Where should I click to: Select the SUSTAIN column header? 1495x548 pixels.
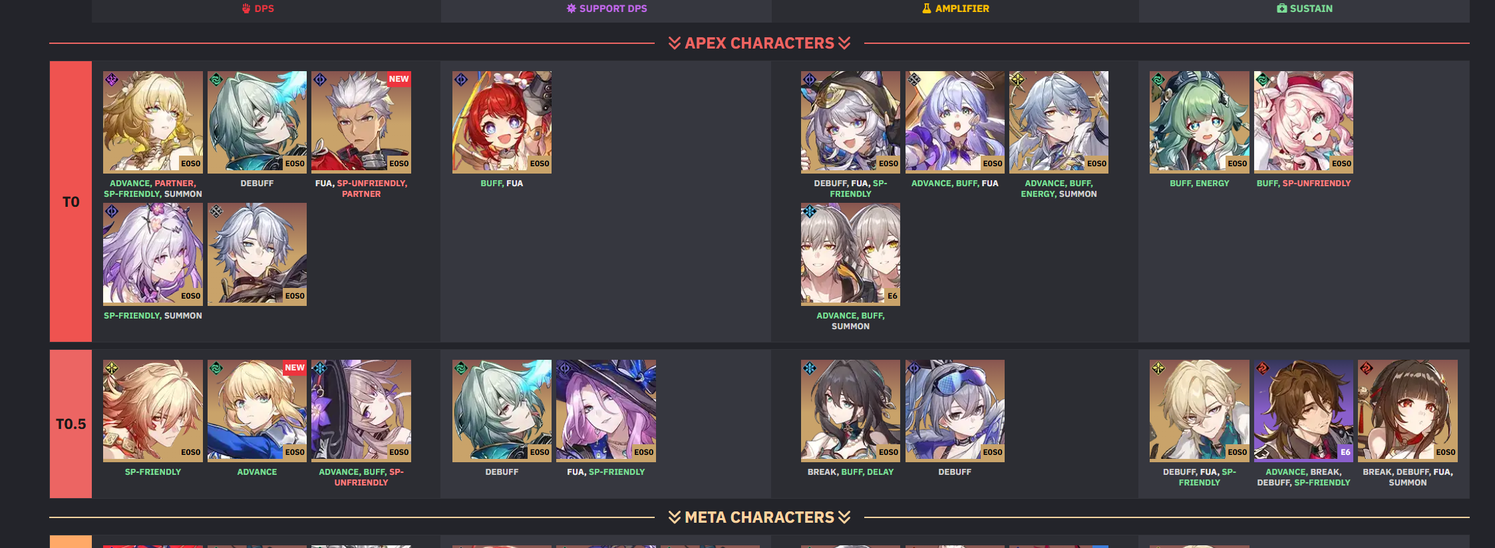(x=1304, y=9)
